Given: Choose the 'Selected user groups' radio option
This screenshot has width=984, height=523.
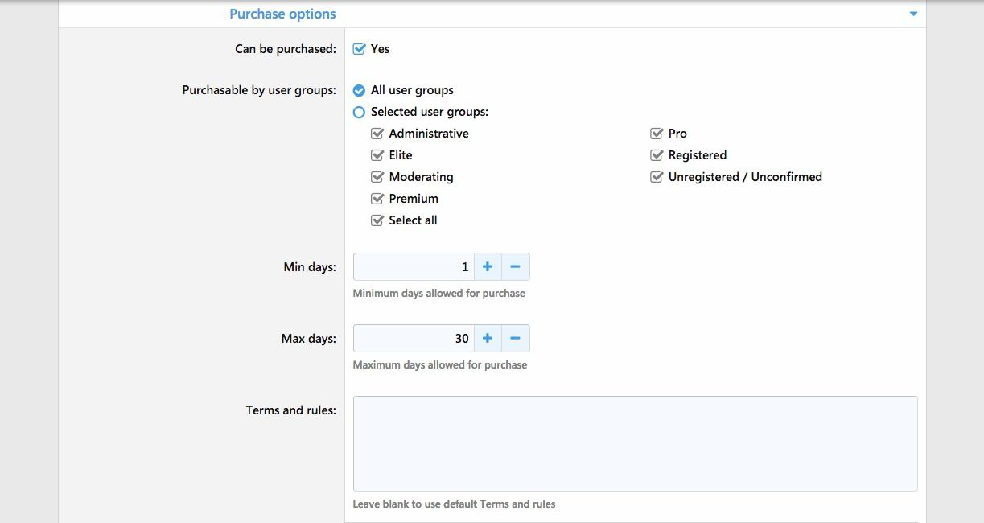Looking at the screenshot, I should (360, 113).
